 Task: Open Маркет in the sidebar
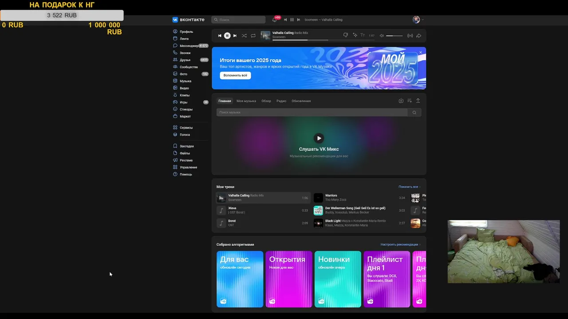pos(185,117)
